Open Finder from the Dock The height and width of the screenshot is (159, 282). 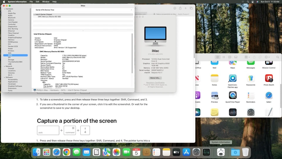[x=37, y=152]
